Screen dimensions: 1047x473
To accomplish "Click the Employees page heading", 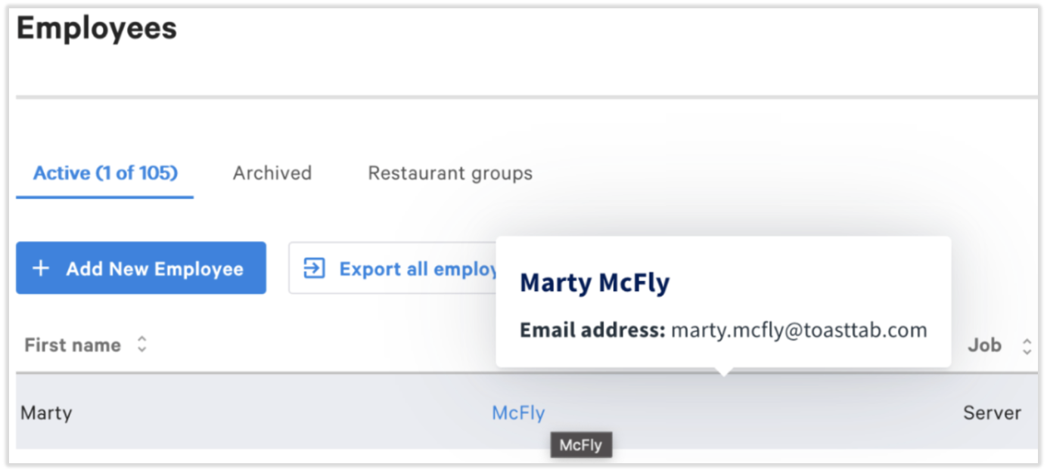I will (97, 29).
